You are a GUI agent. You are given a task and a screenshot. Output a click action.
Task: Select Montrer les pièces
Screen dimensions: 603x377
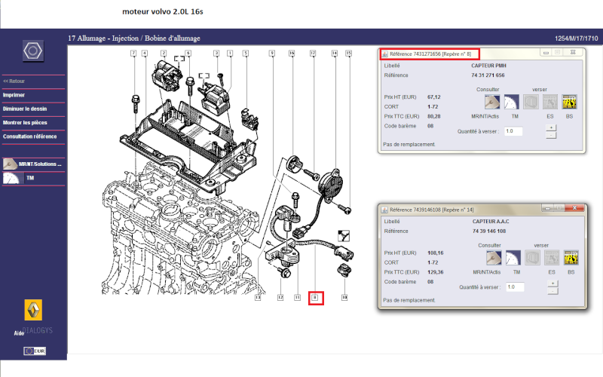tap(25, 123)
